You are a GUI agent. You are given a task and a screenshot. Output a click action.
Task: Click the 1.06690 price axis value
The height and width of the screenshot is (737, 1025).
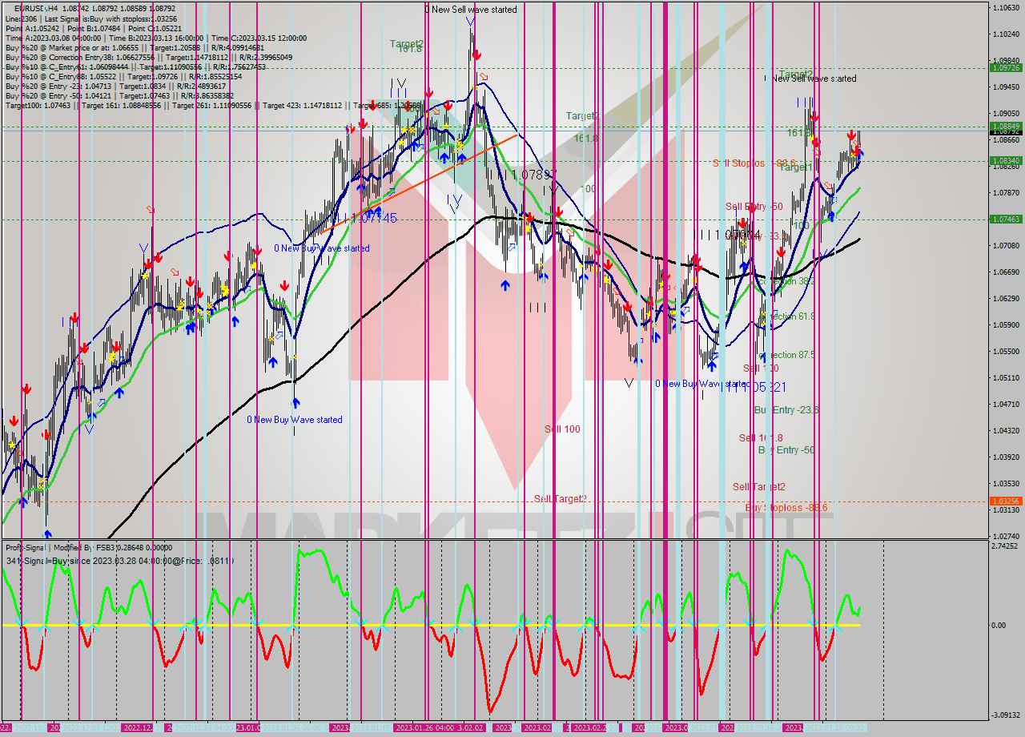(1006, 272)
